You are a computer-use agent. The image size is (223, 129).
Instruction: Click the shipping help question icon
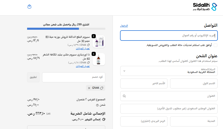97,105
